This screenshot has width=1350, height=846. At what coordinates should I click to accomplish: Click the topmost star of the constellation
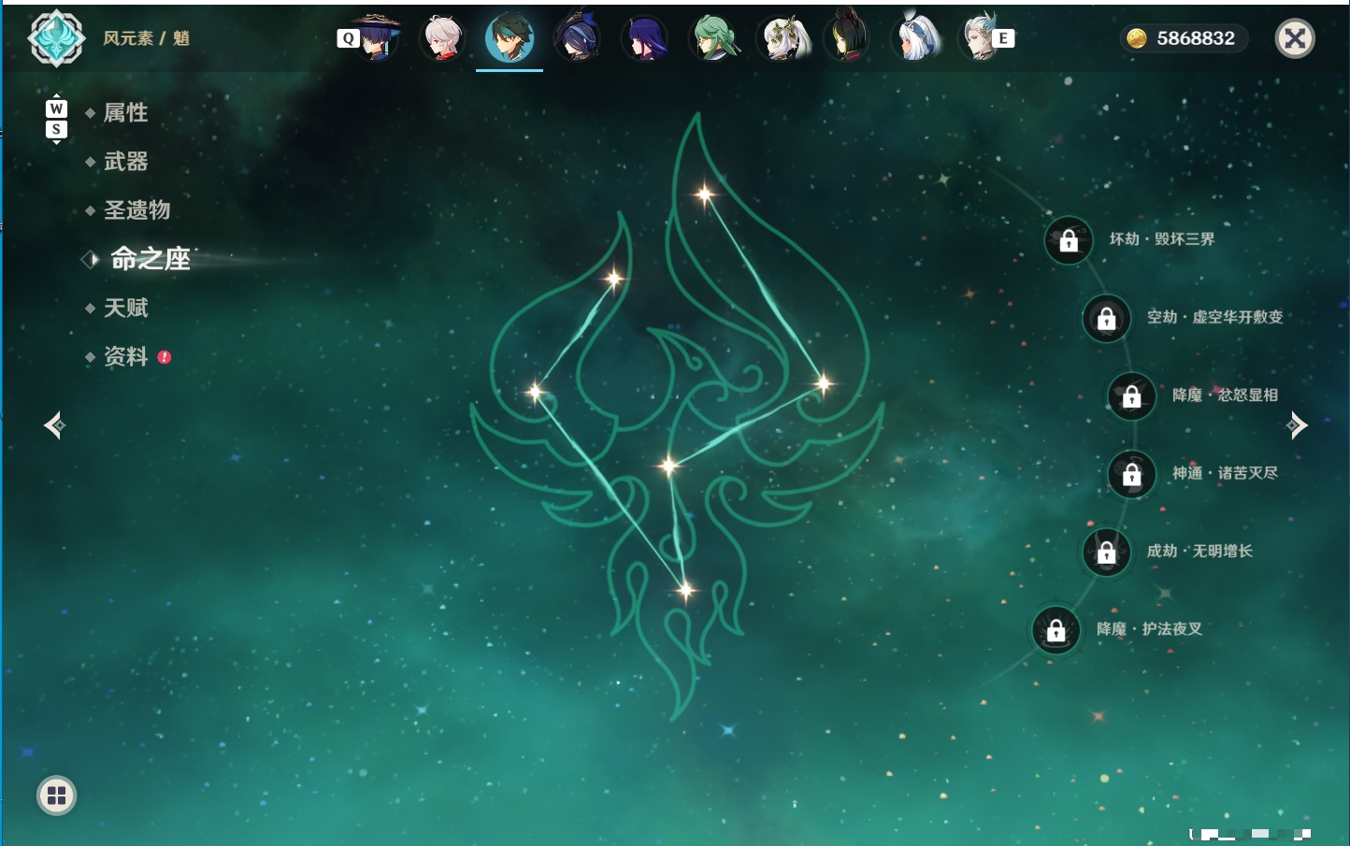point(705,194)
